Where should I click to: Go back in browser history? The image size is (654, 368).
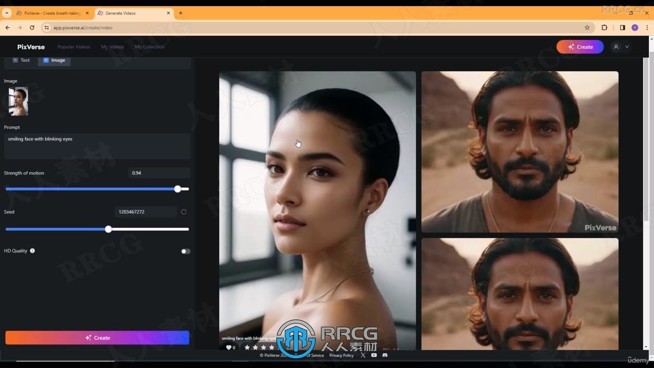(x=8, y=28)
